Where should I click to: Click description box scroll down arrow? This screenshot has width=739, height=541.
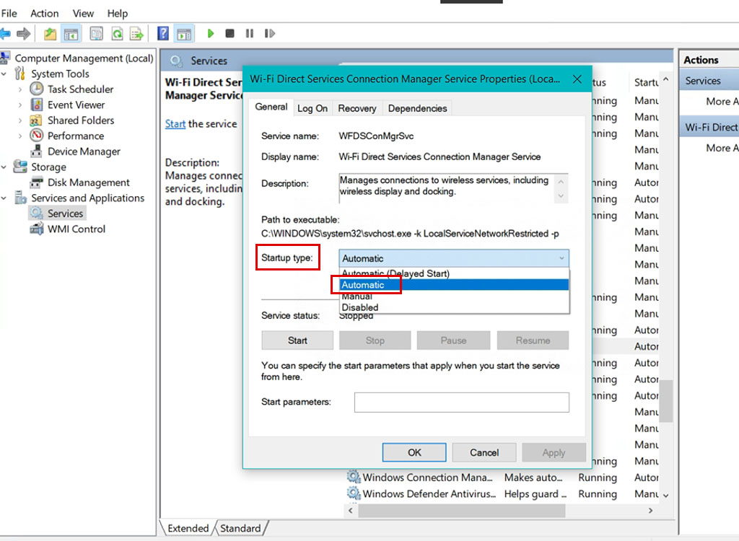pos(561,196)
